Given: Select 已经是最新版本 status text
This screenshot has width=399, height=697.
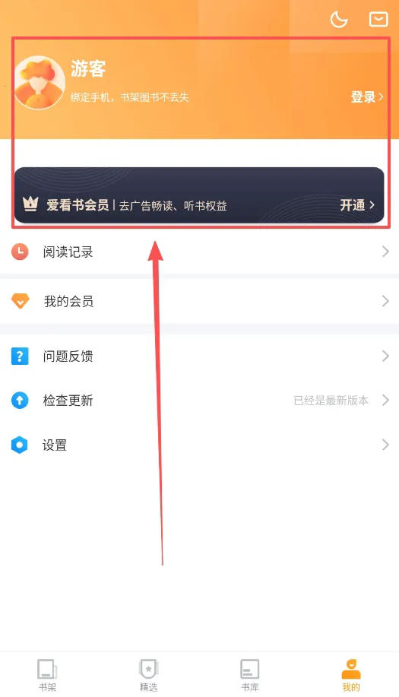Looking at the screenshot, I should click(x=331, y=401).
